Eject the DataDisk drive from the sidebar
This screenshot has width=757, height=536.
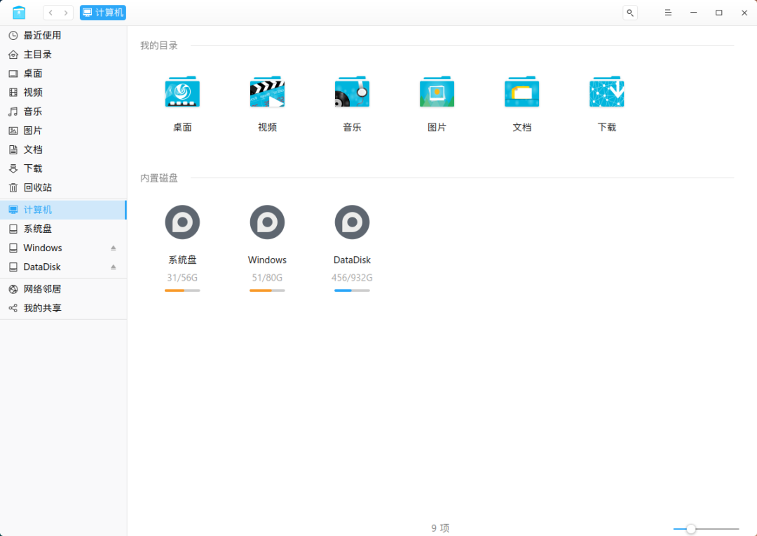click(x=114, y=267)
